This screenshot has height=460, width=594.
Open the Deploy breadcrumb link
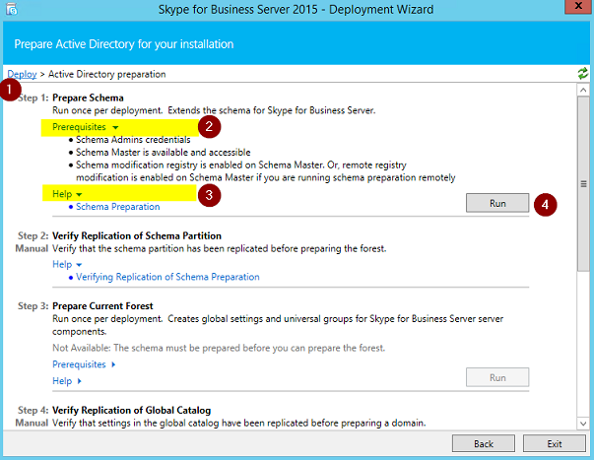pos(22,74)
